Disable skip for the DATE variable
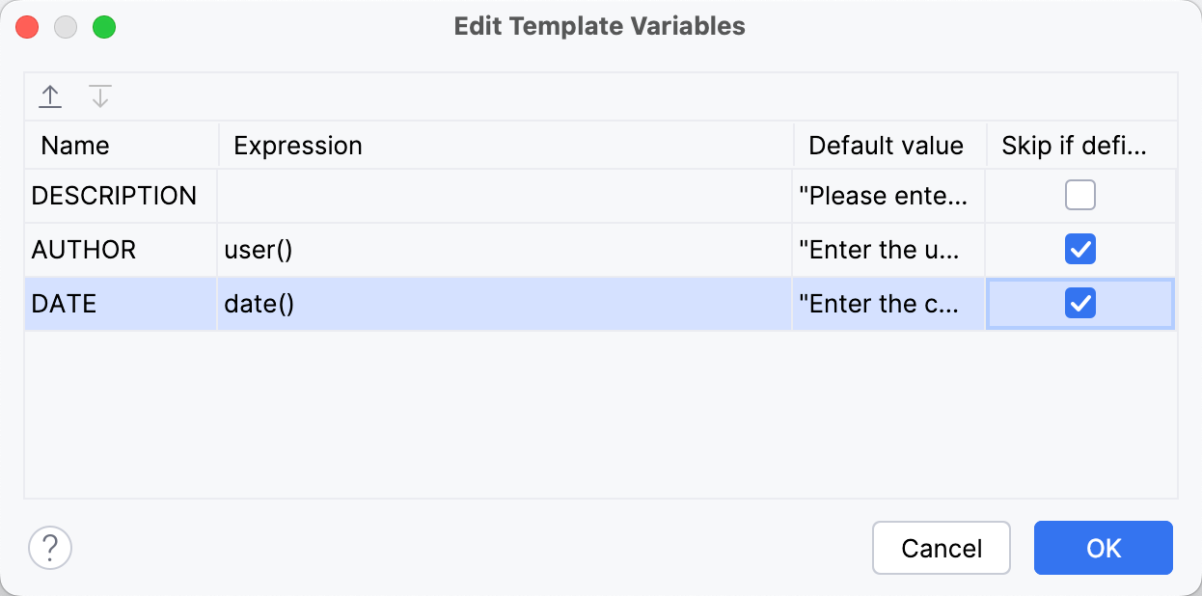1202x596 pixels. pyautogui.click(x=1079, y=303)
